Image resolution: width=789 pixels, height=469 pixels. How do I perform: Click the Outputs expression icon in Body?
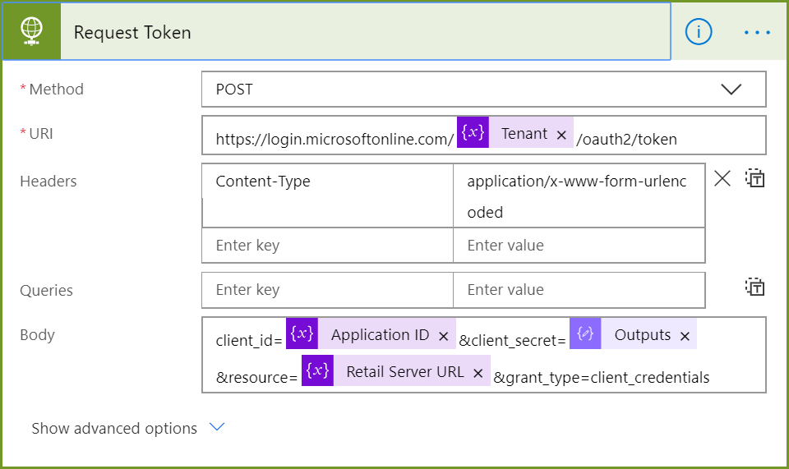[585, 333]
